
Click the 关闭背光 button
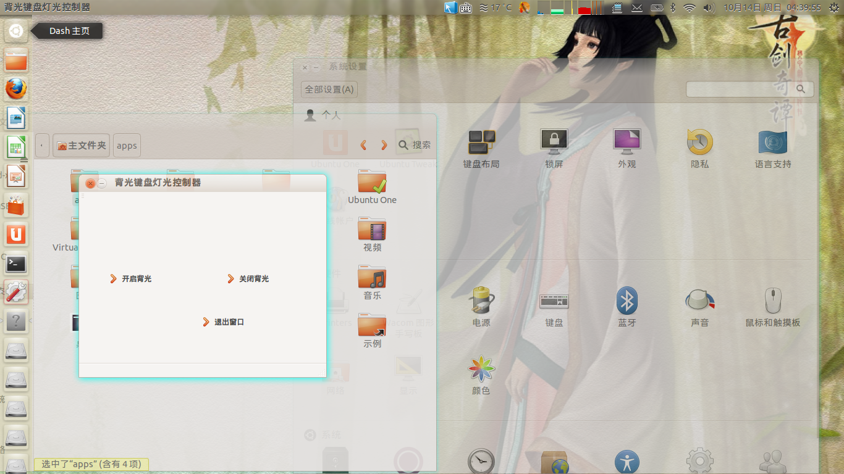click(248, 279)
